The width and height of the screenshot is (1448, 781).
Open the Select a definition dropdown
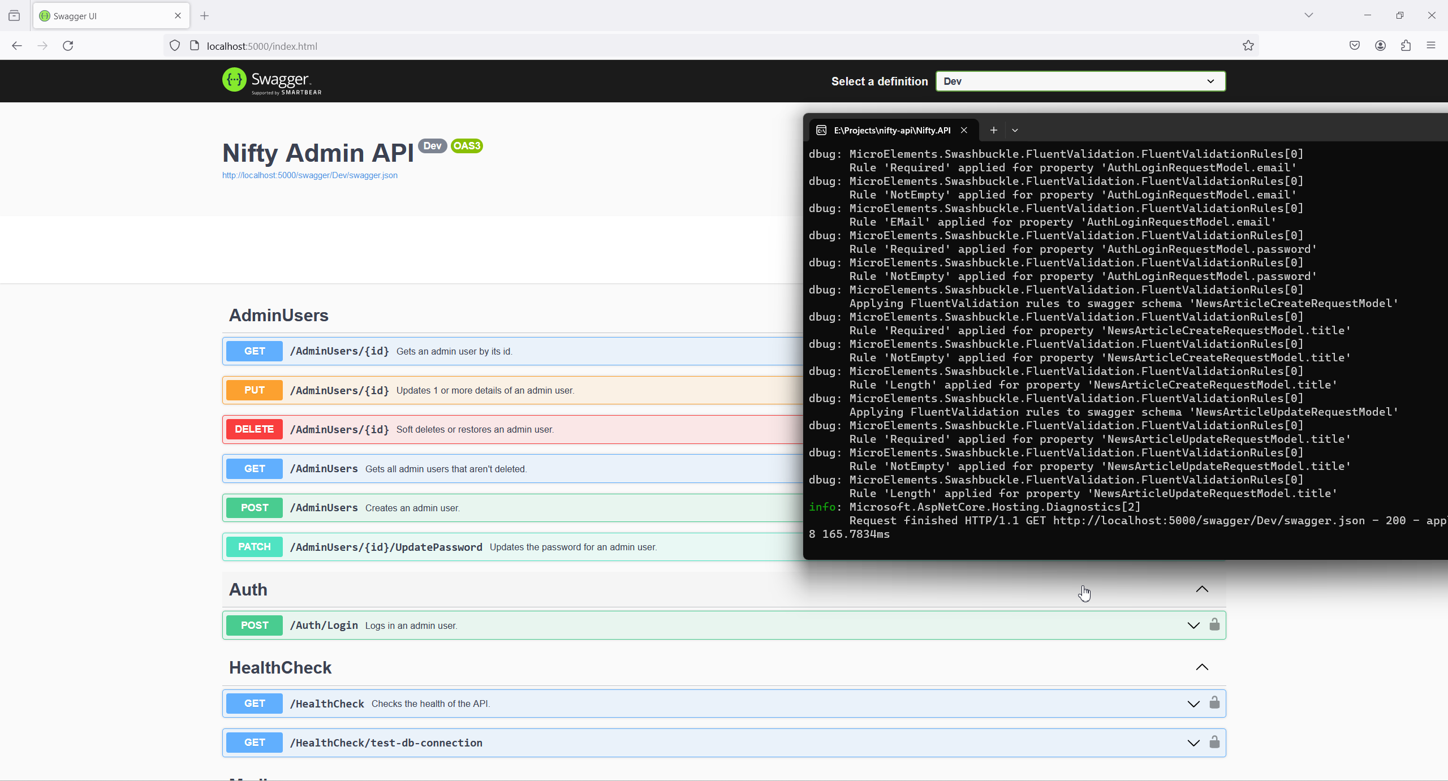(1080, 81)
